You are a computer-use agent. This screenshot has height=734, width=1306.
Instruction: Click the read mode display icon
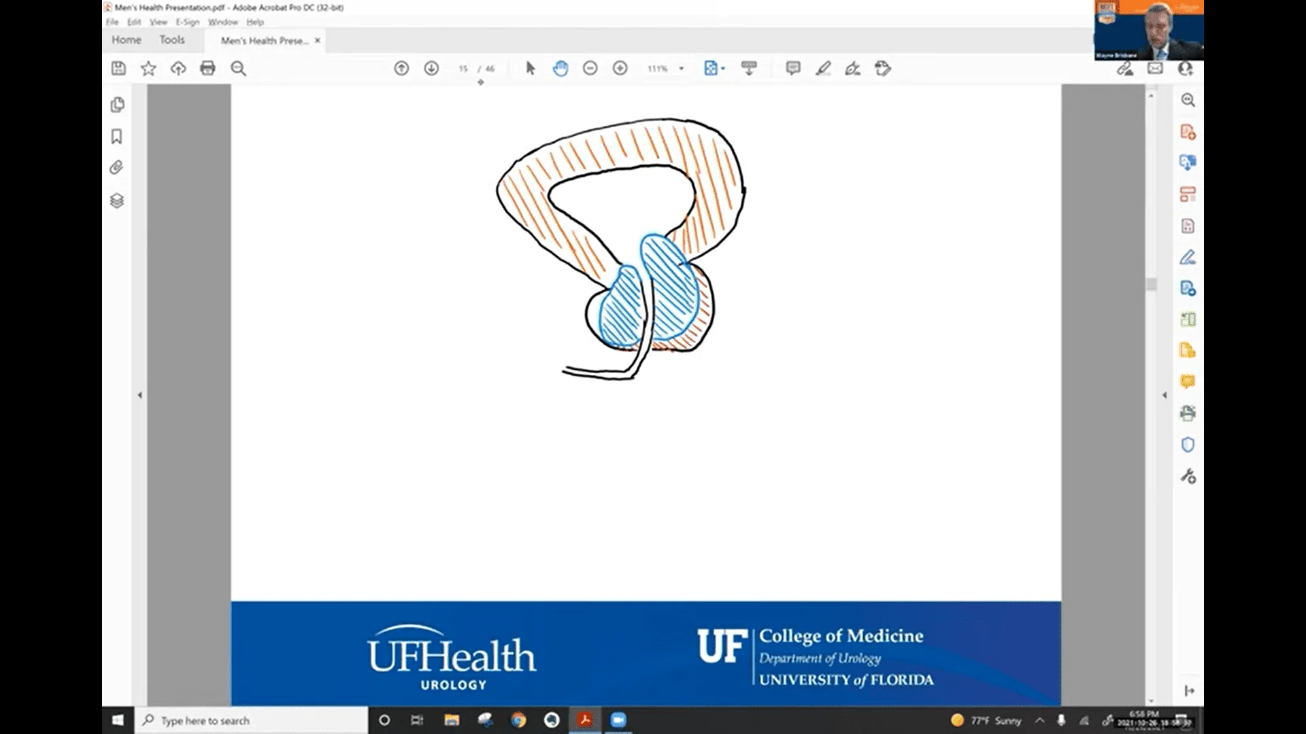749,68
